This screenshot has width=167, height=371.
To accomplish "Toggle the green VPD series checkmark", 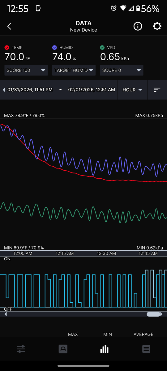I will [102, 48].
